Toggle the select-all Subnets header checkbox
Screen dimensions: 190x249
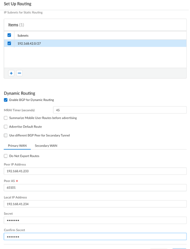pos(9,35)
